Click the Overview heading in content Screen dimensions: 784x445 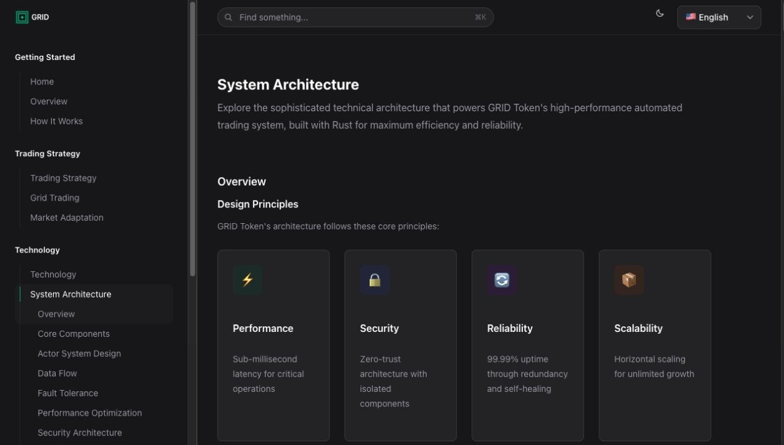click(x=242, y=182)
